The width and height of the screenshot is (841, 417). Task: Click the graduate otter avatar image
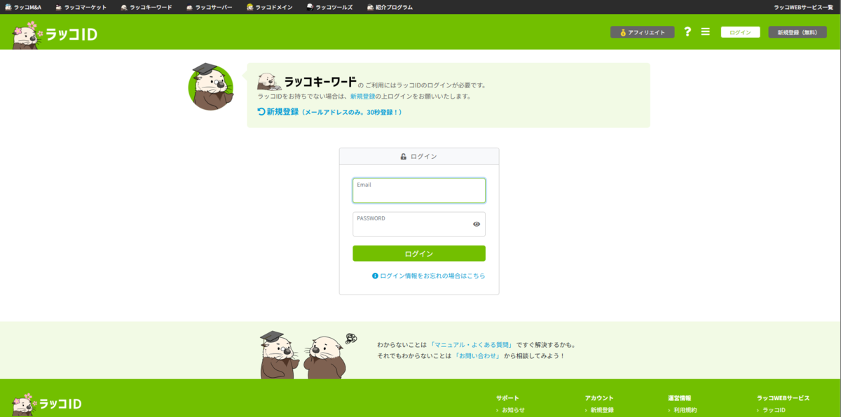click(210, 86)
